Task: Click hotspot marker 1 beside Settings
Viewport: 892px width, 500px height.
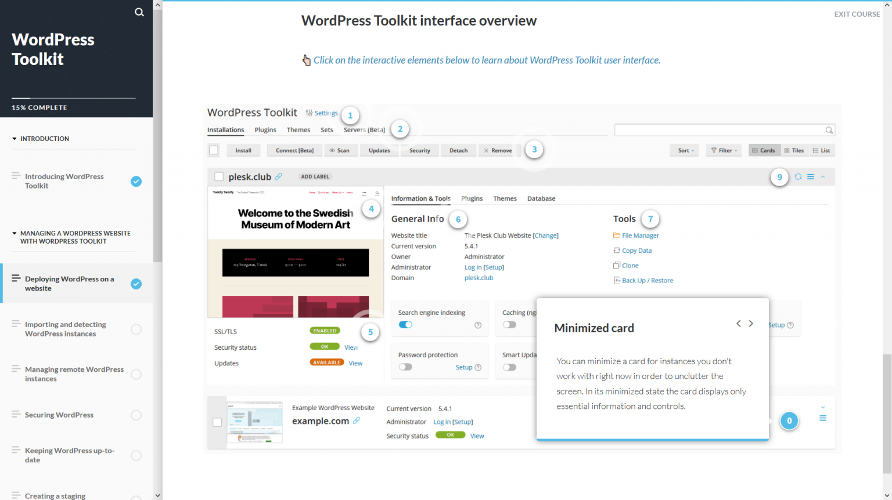Action: click(350, 115)
